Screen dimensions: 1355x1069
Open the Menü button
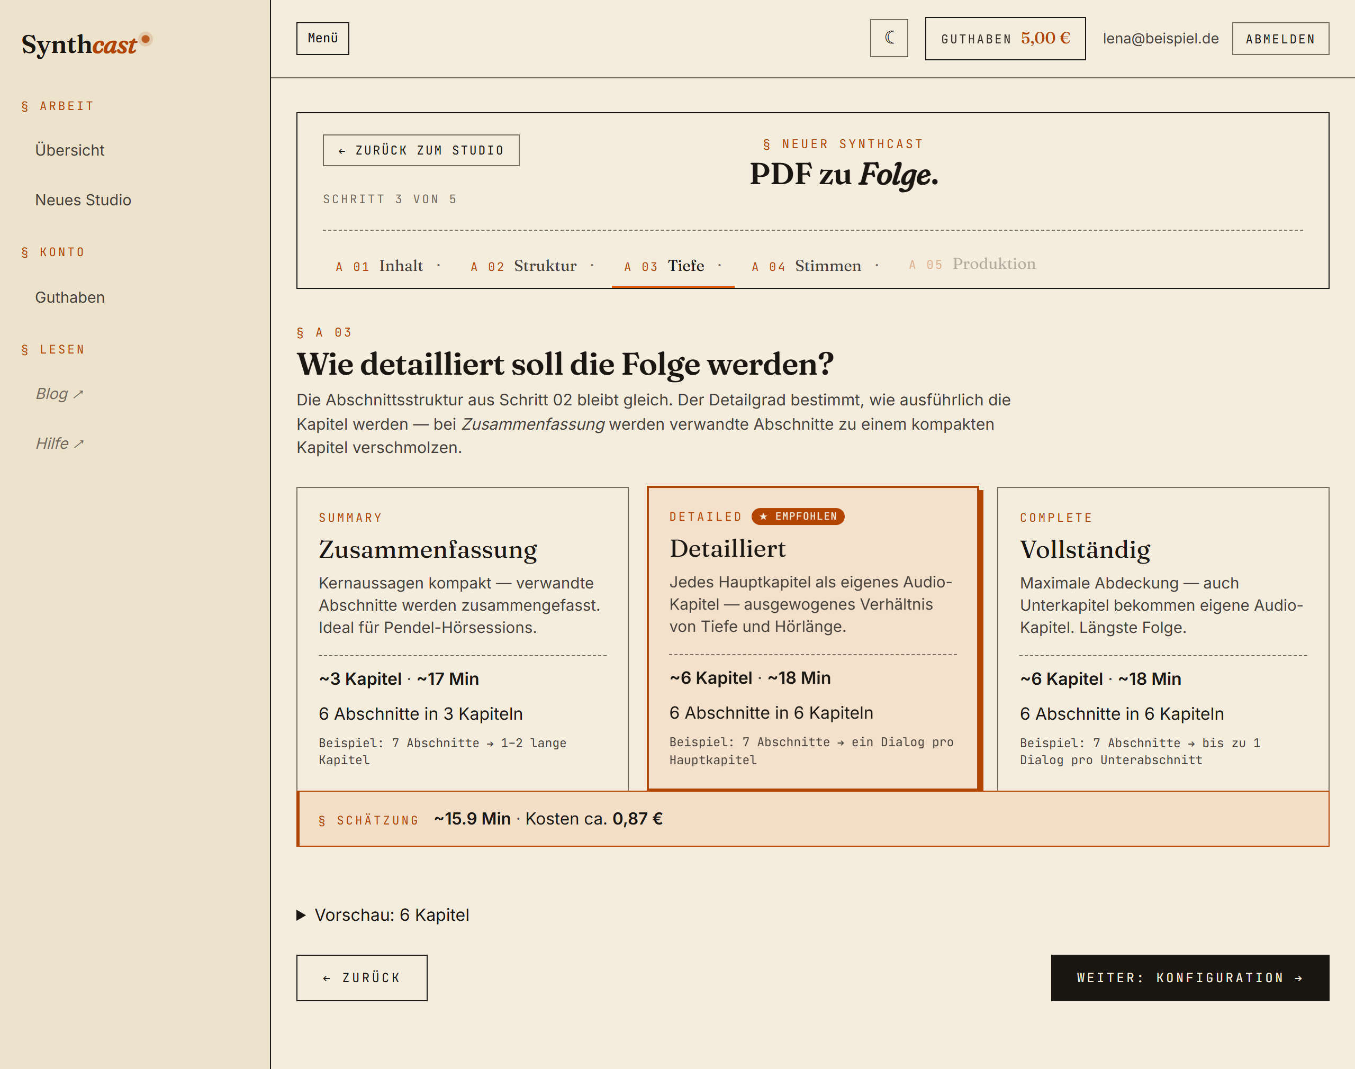pos(322,38)
